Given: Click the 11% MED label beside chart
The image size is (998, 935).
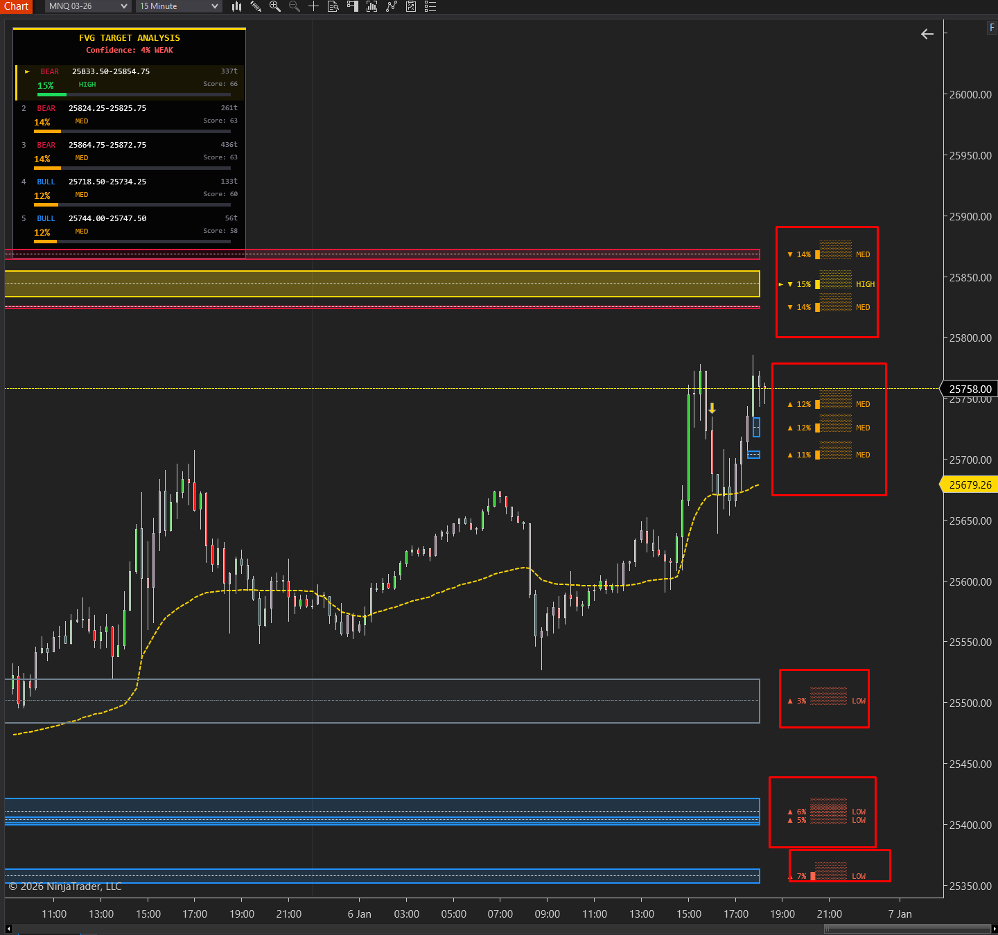Looking at the screenshot, I should (x=829, y=455).
